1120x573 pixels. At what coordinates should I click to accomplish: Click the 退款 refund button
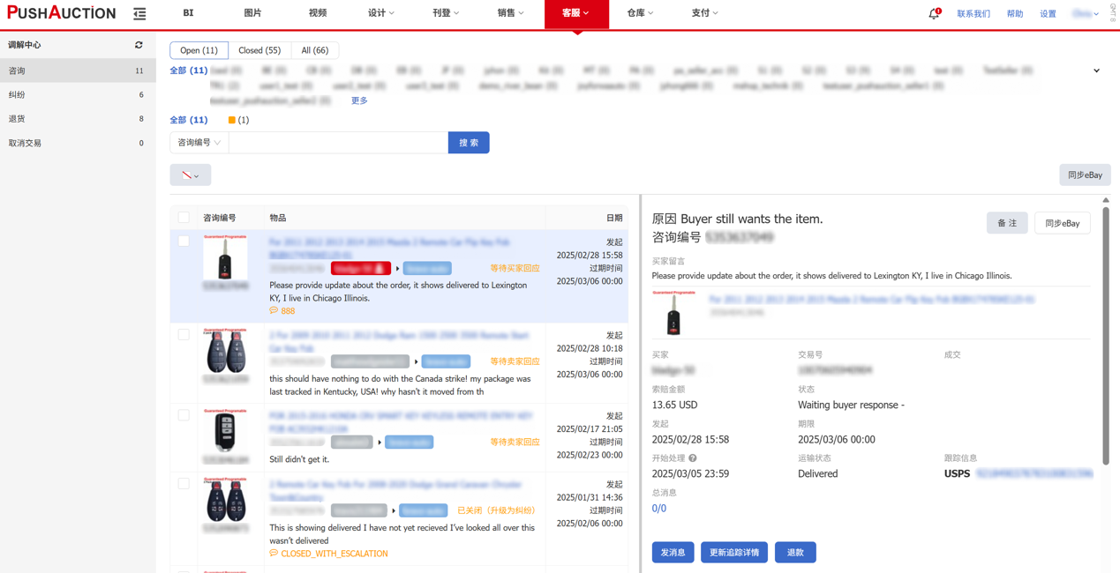pos(794,553)
